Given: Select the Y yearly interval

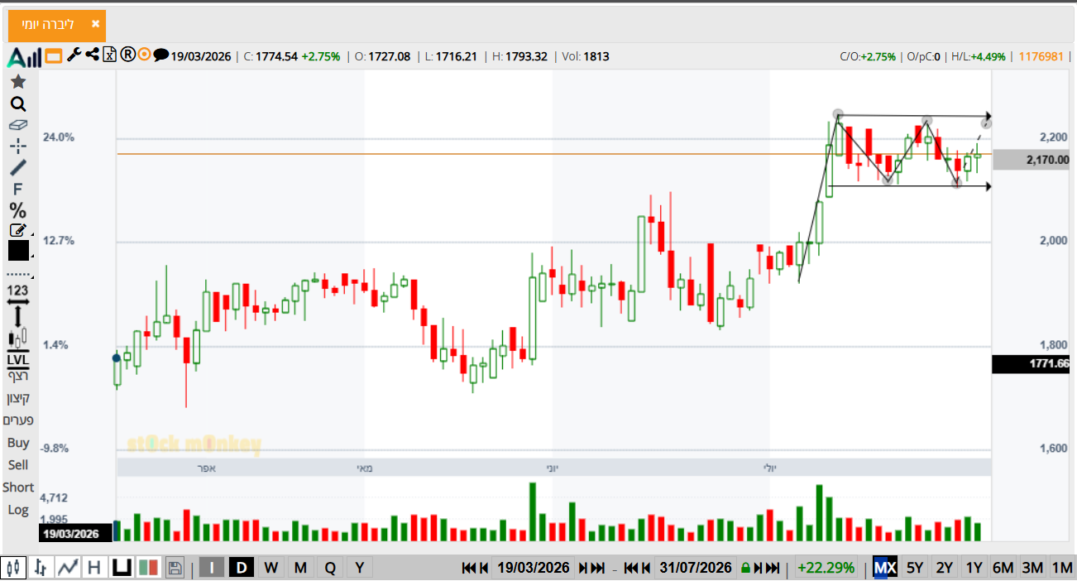Looking at the screenshot, I should pyautogui.click(x=359, y=568).
